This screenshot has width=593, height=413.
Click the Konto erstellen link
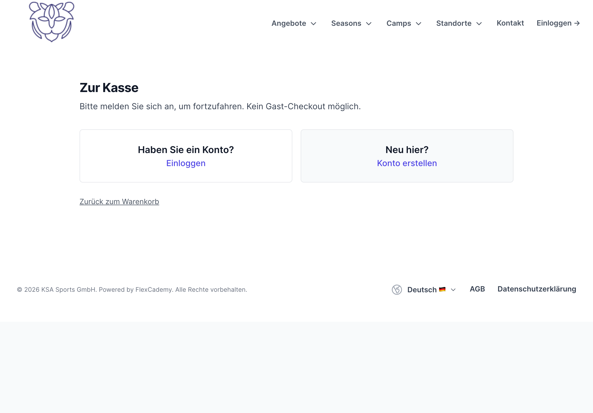coord(407,163)
